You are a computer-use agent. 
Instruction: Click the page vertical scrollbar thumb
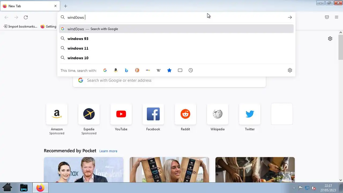(x=341, y=47)
